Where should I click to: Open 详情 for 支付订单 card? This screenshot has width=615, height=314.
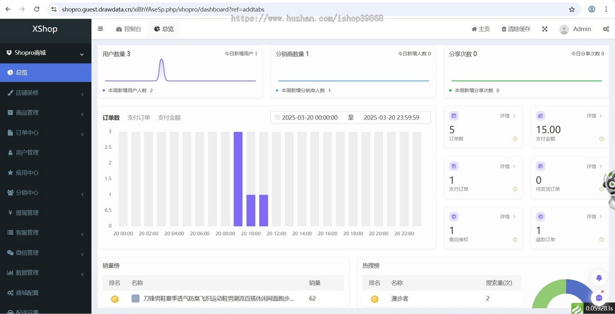[x=507, y=166]
